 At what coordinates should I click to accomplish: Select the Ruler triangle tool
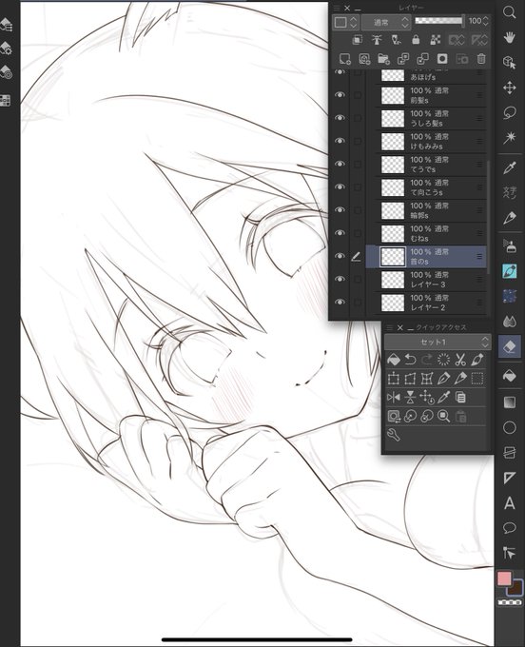point(510,478)
